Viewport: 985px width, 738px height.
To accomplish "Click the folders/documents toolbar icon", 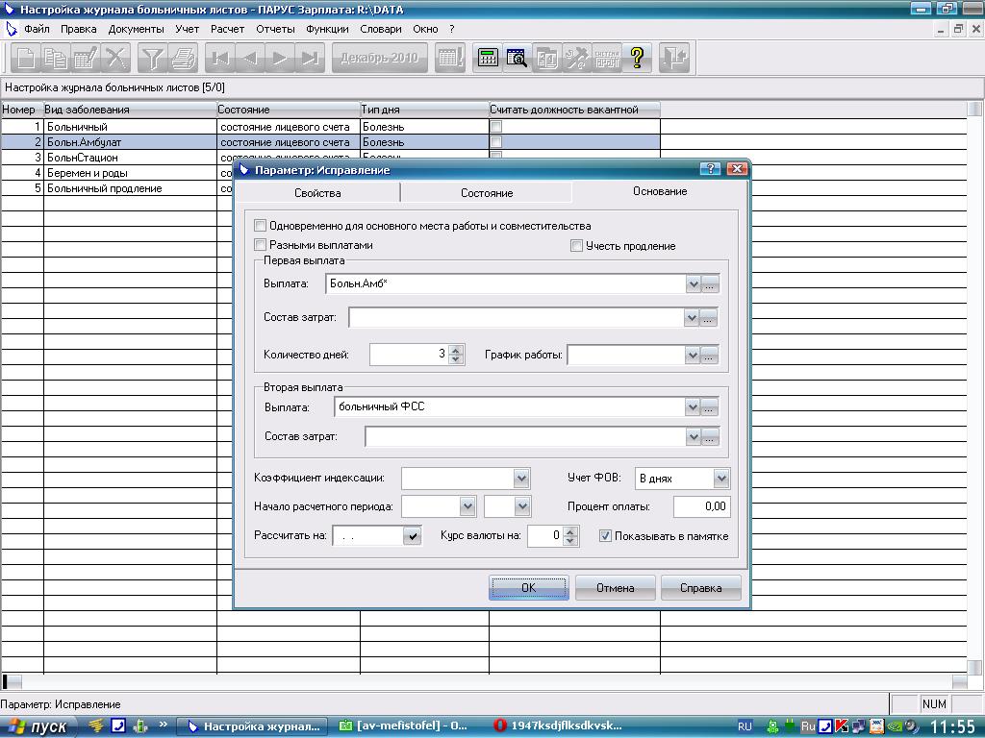I will pyautogui.click(x=546, y=59).
